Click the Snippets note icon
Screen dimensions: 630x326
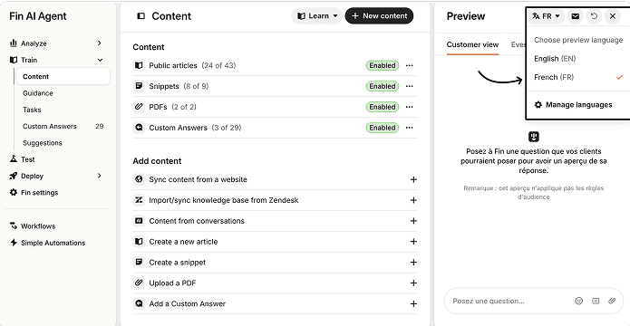point(139,86)
